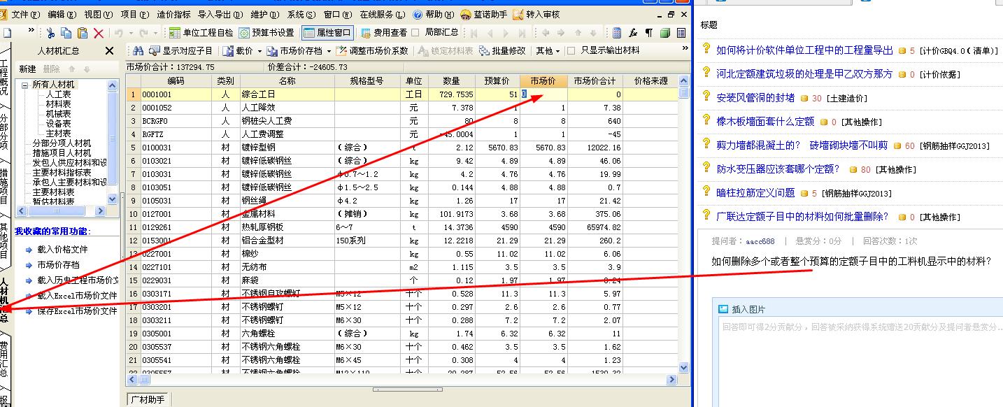The width and height of the screenshot is (1003, 407).
Task: Click the Cut scissors icon
Action: coord(51,33)
